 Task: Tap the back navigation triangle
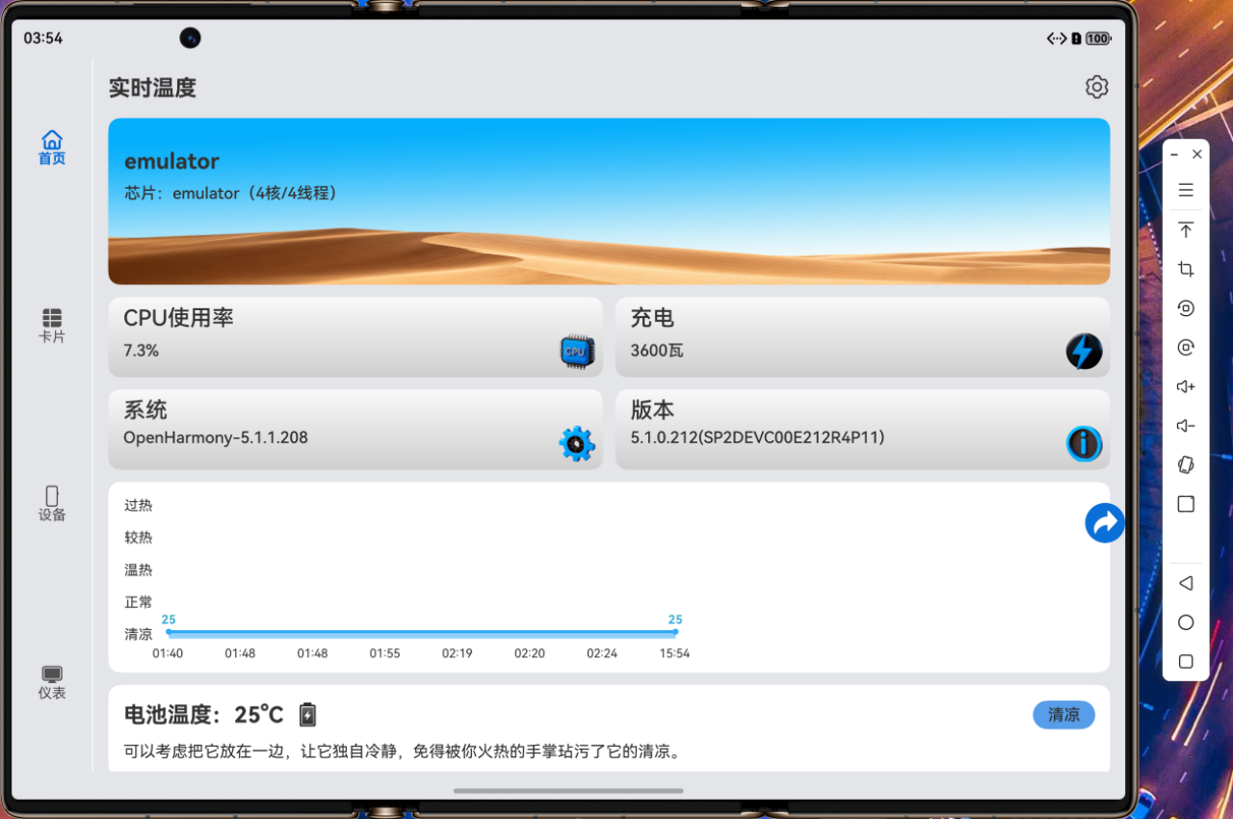click(1186, 583)
